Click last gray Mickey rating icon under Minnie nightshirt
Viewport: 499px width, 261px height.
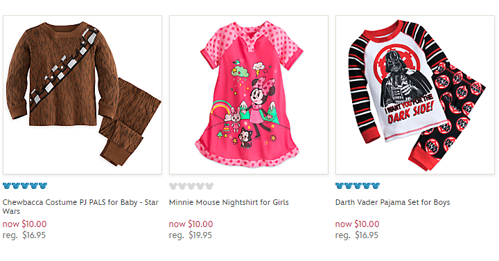pos(209,186)
